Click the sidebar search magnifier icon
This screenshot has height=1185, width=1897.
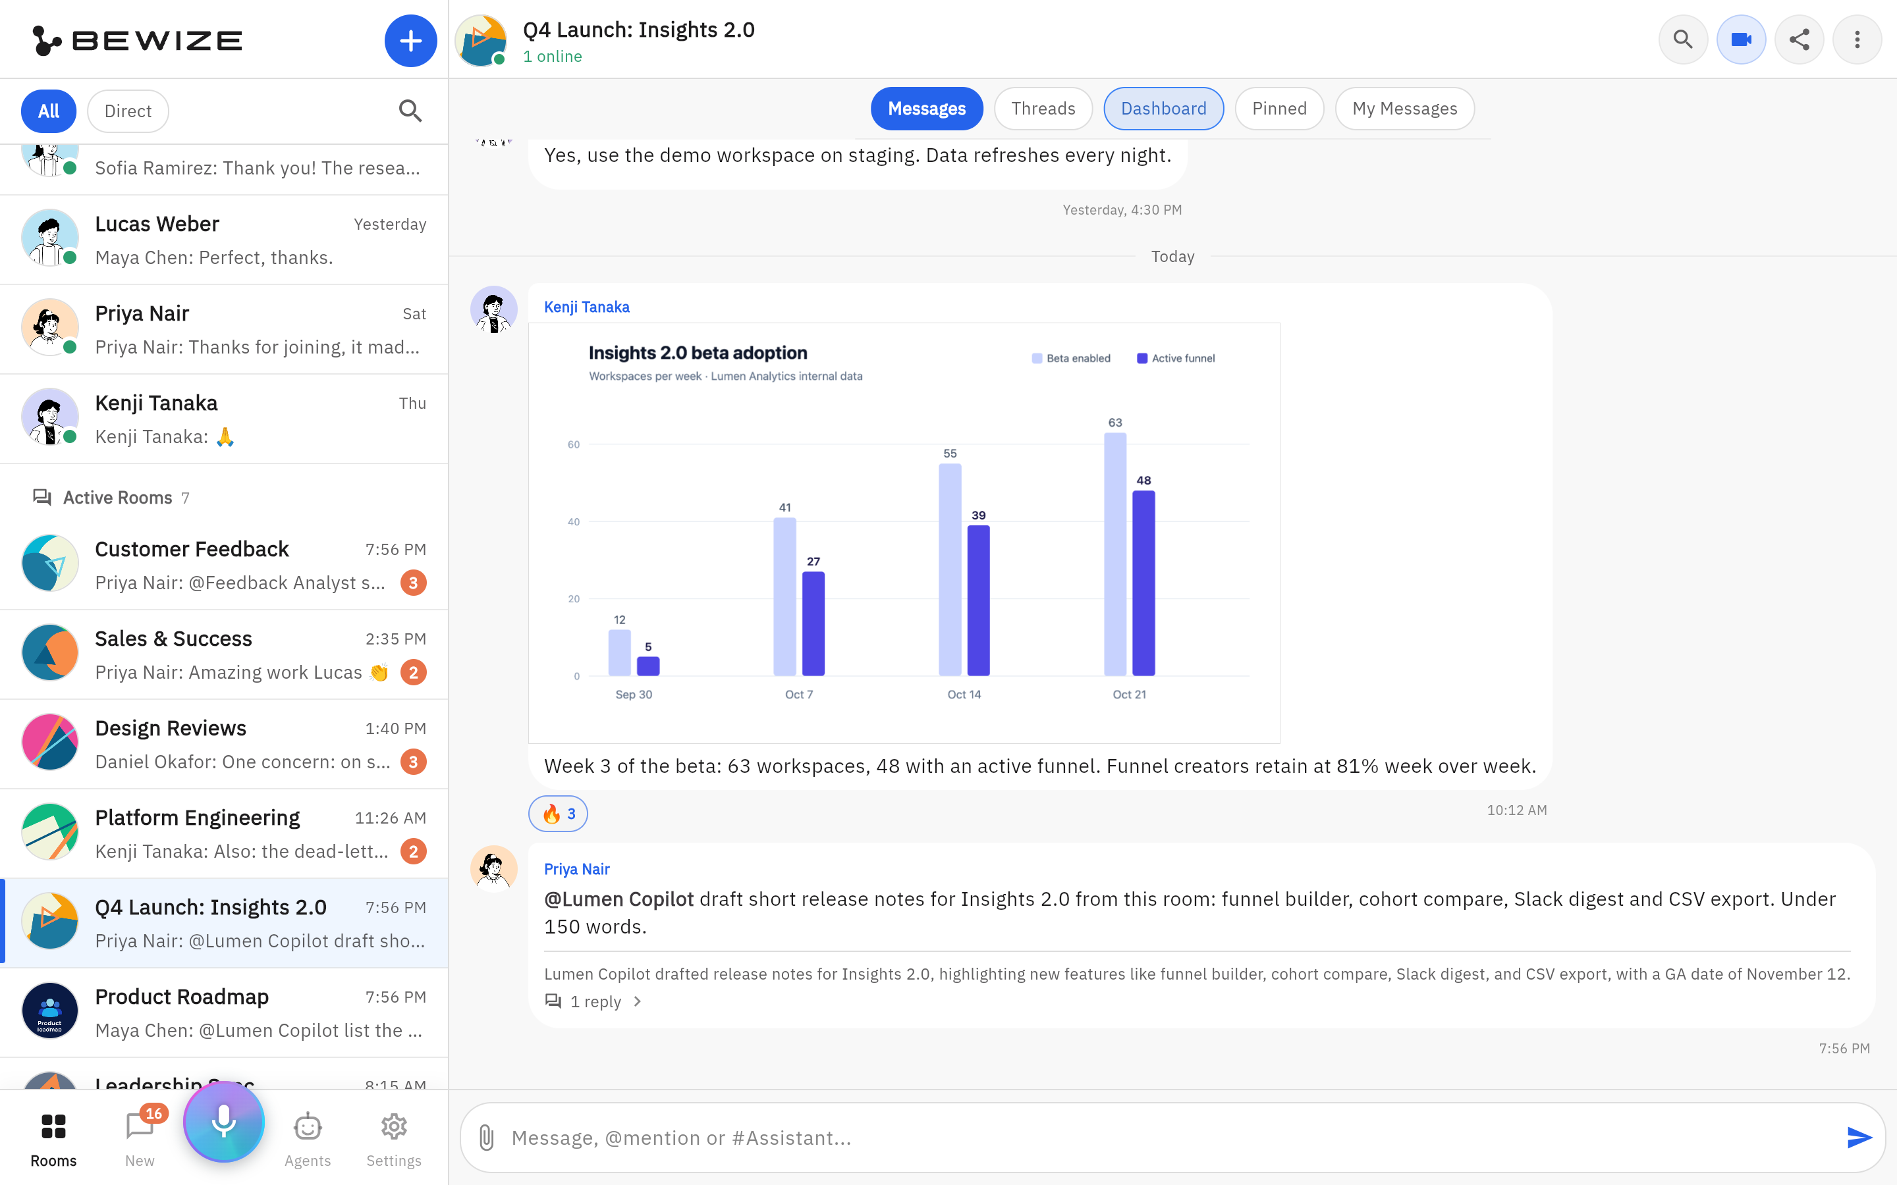point(410,111)
